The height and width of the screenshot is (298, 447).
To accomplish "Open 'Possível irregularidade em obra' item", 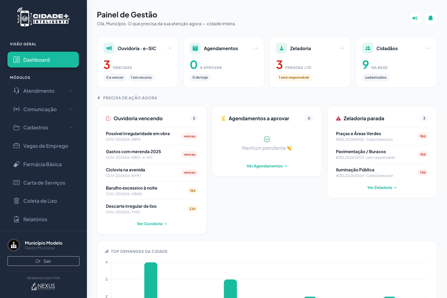I will [x=152, y=136].
